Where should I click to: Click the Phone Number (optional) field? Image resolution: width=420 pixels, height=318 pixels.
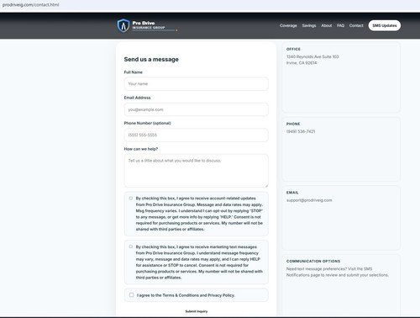click(196, 135)
